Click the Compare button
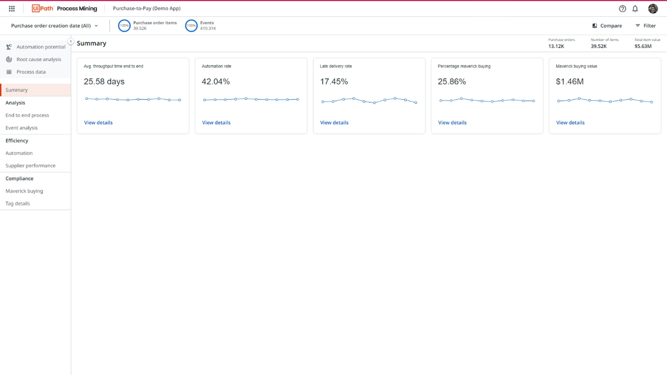This screenshot has width=667, height=375. [607, 26]
